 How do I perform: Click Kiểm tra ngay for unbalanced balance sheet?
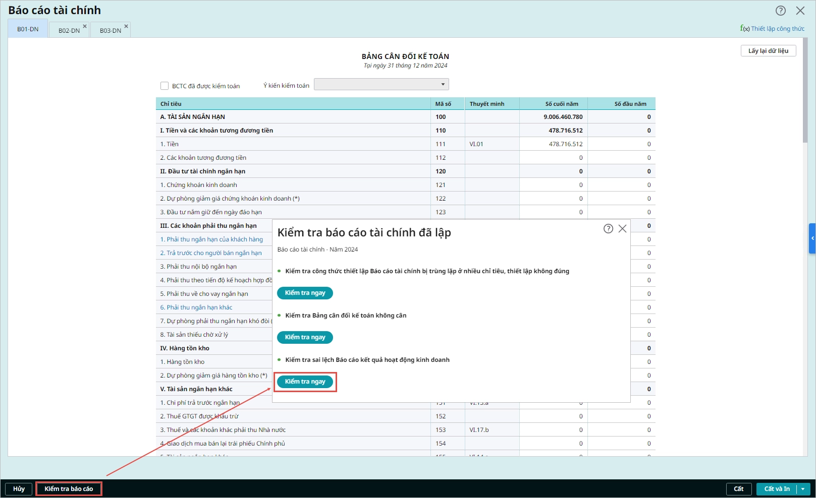point(305,337)
